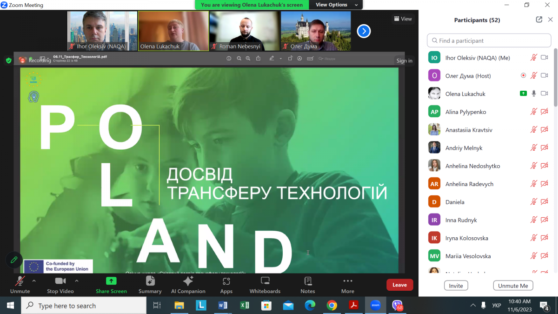This screenshot has width=558, height=314.
Task: Open Google Chrome from the taskbar
Action: point(332,306)
